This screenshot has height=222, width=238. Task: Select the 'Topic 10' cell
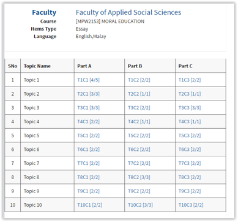pos(47,205)
